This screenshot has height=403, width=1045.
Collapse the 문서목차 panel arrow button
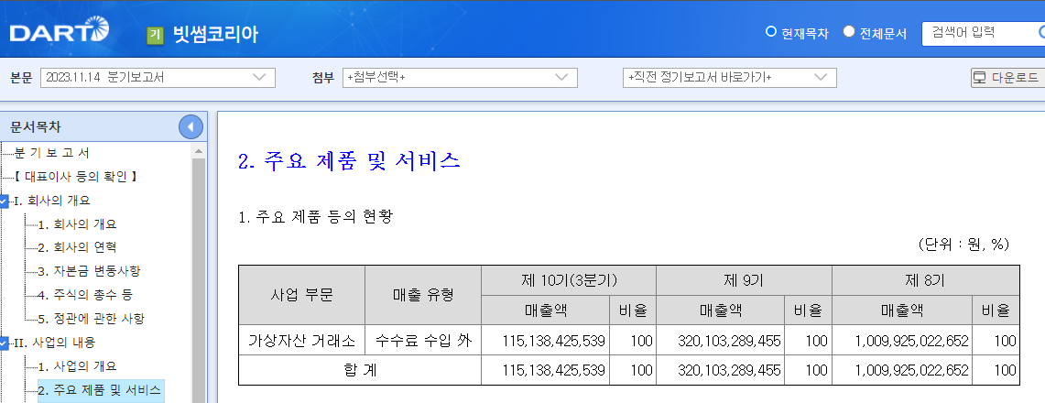tap(190, 126)
